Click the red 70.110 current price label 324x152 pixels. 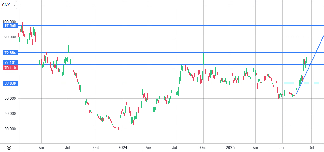(10, 68)
